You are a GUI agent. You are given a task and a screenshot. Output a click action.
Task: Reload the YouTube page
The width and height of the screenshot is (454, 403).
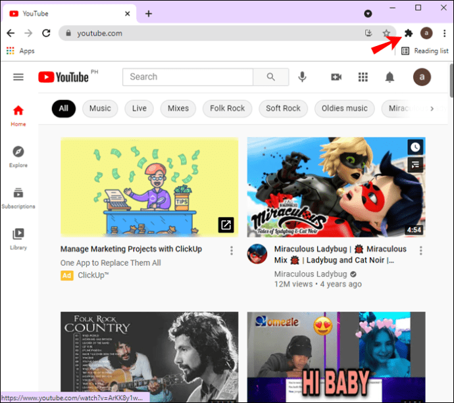[x=46, y=33]
